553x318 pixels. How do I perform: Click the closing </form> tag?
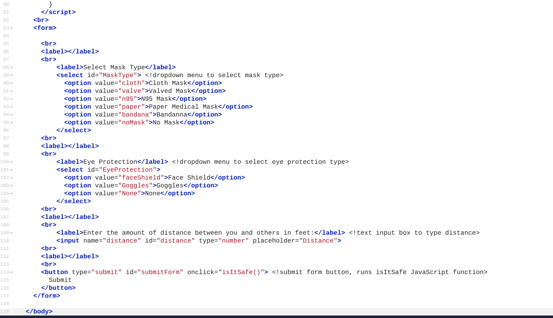point(47,296)
